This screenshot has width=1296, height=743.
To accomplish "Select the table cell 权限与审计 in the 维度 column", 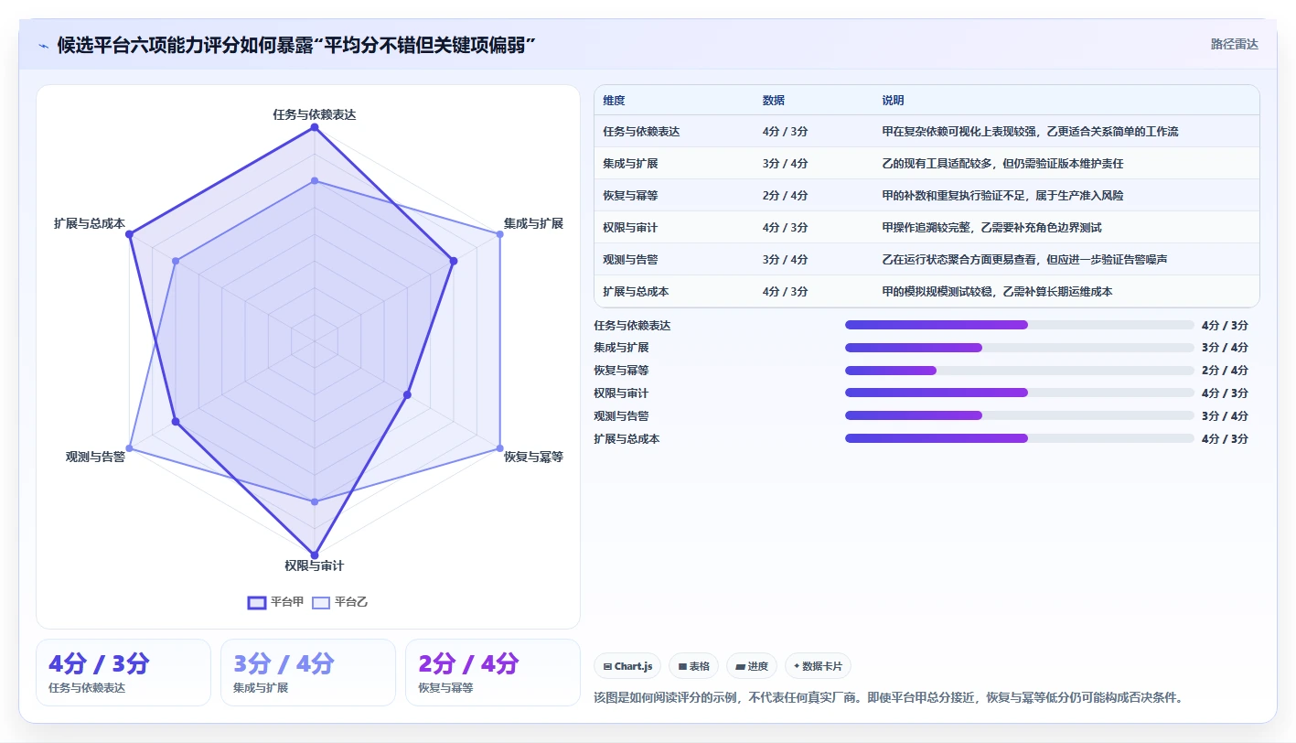I will 630,228.
